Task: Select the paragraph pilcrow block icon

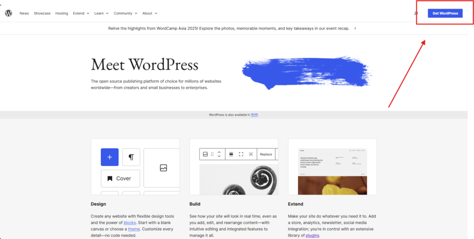Action: pyautogui.click(x=131, y=157)
